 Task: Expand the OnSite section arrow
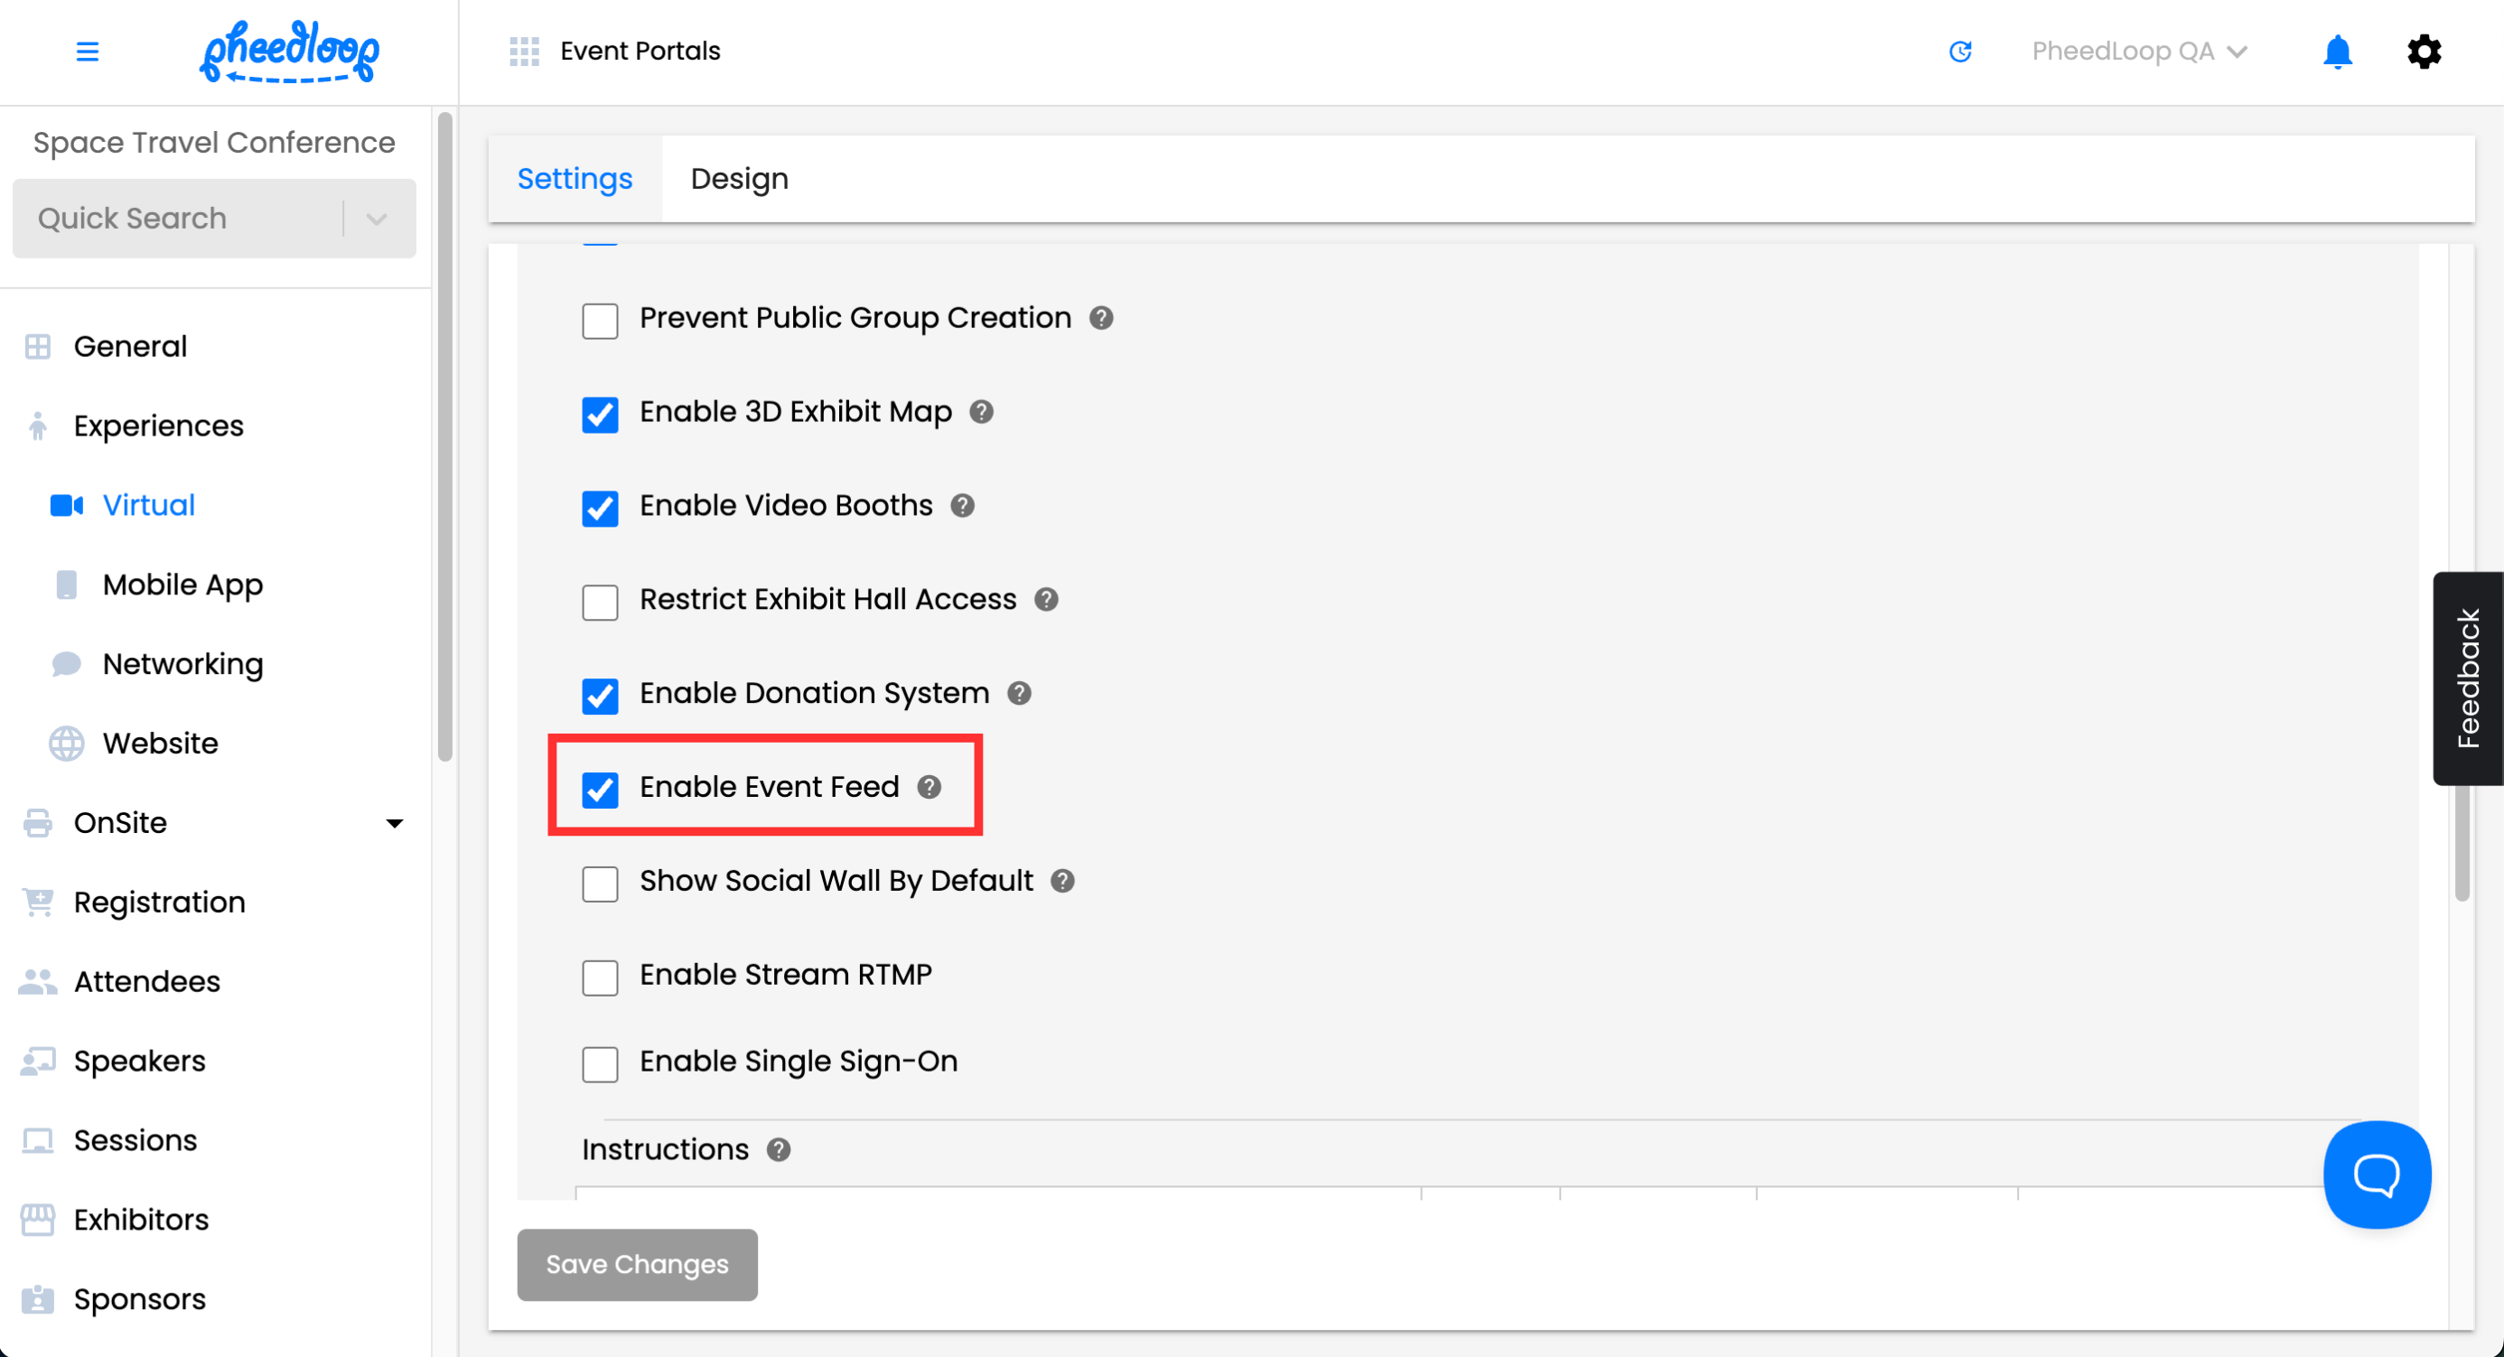click(394, 823)
